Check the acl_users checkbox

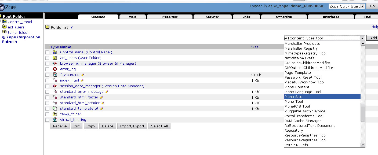pos(47,58)
